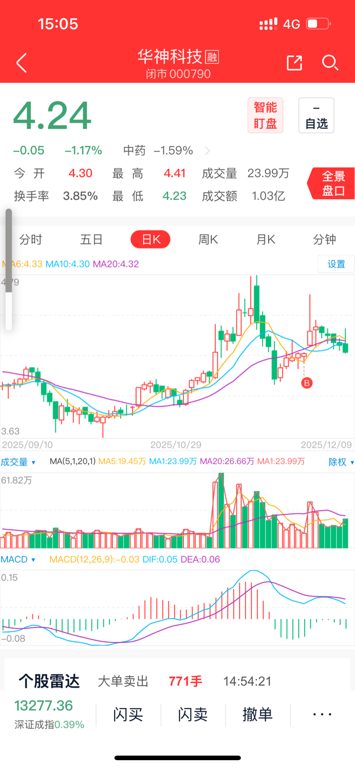Tap the 闪卖 quick sell button
Viewport: 355px width, 768px height.
[x=193, y=714]
